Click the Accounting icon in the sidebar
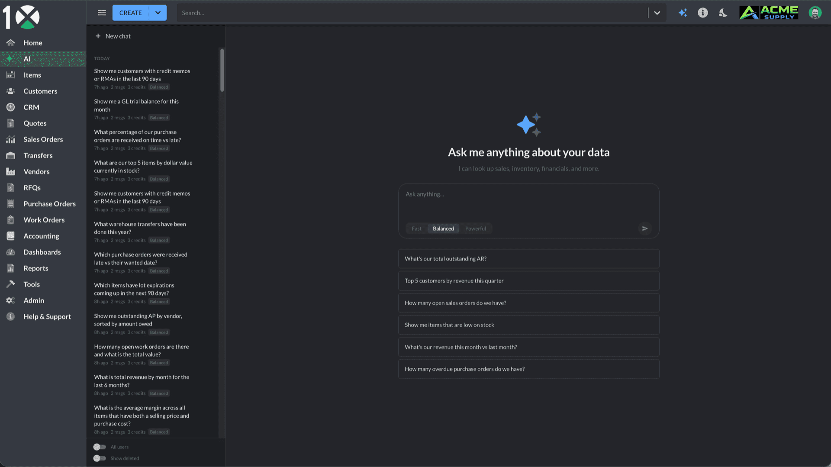Viewport: 831px width, 467px height. click(10, 236)
